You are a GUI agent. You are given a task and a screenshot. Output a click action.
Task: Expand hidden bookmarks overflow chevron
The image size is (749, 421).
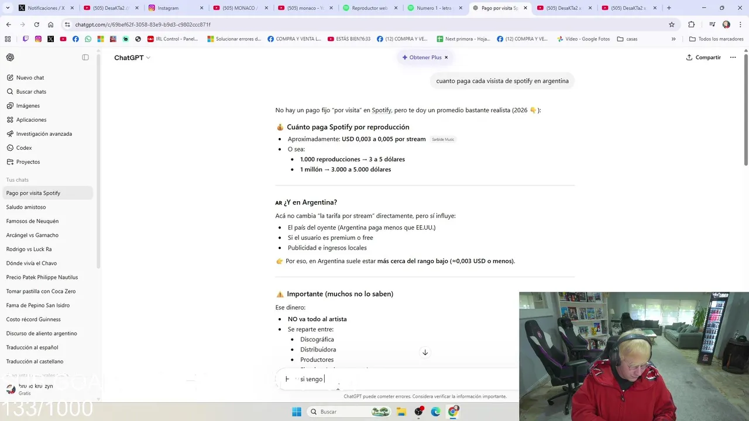tap(674, 39)
